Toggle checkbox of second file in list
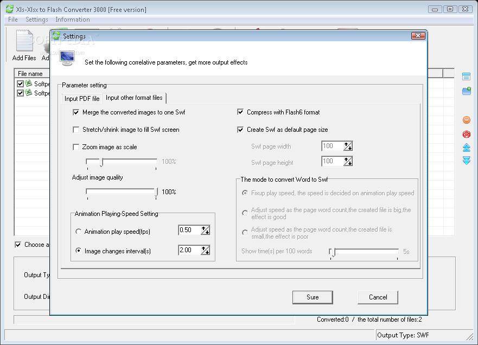This screenshot has width=478, height=345. coord(20,93)
